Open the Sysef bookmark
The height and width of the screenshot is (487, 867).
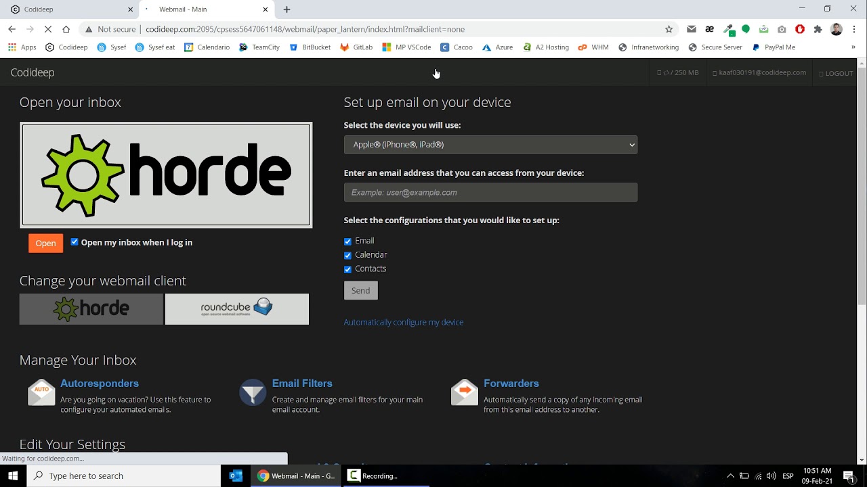(111, 47)
